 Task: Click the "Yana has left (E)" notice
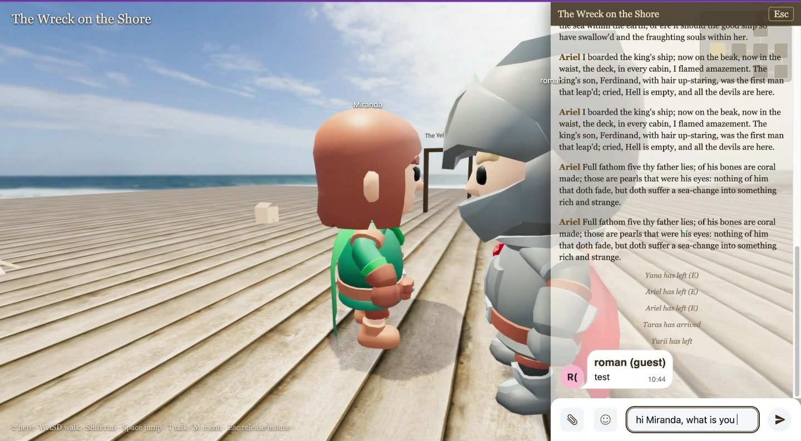[x=671, y=275]
